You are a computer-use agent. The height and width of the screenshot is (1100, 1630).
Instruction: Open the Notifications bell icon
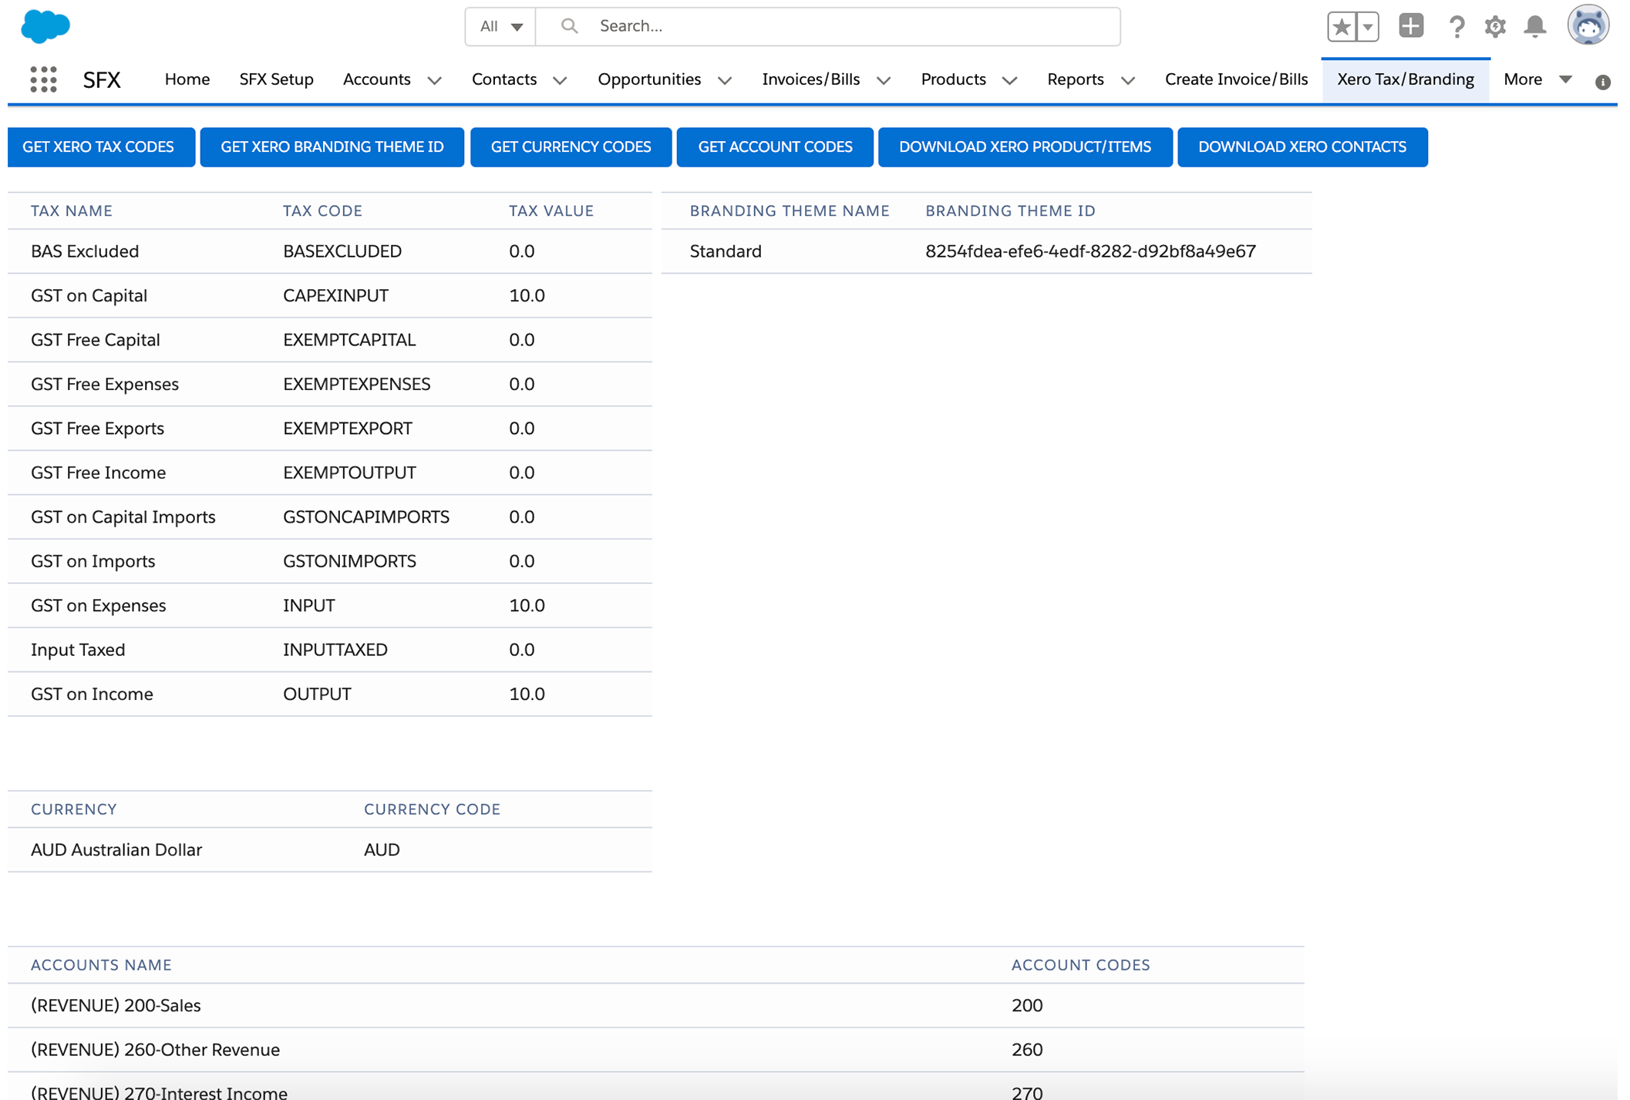[x=1535, y=26]
